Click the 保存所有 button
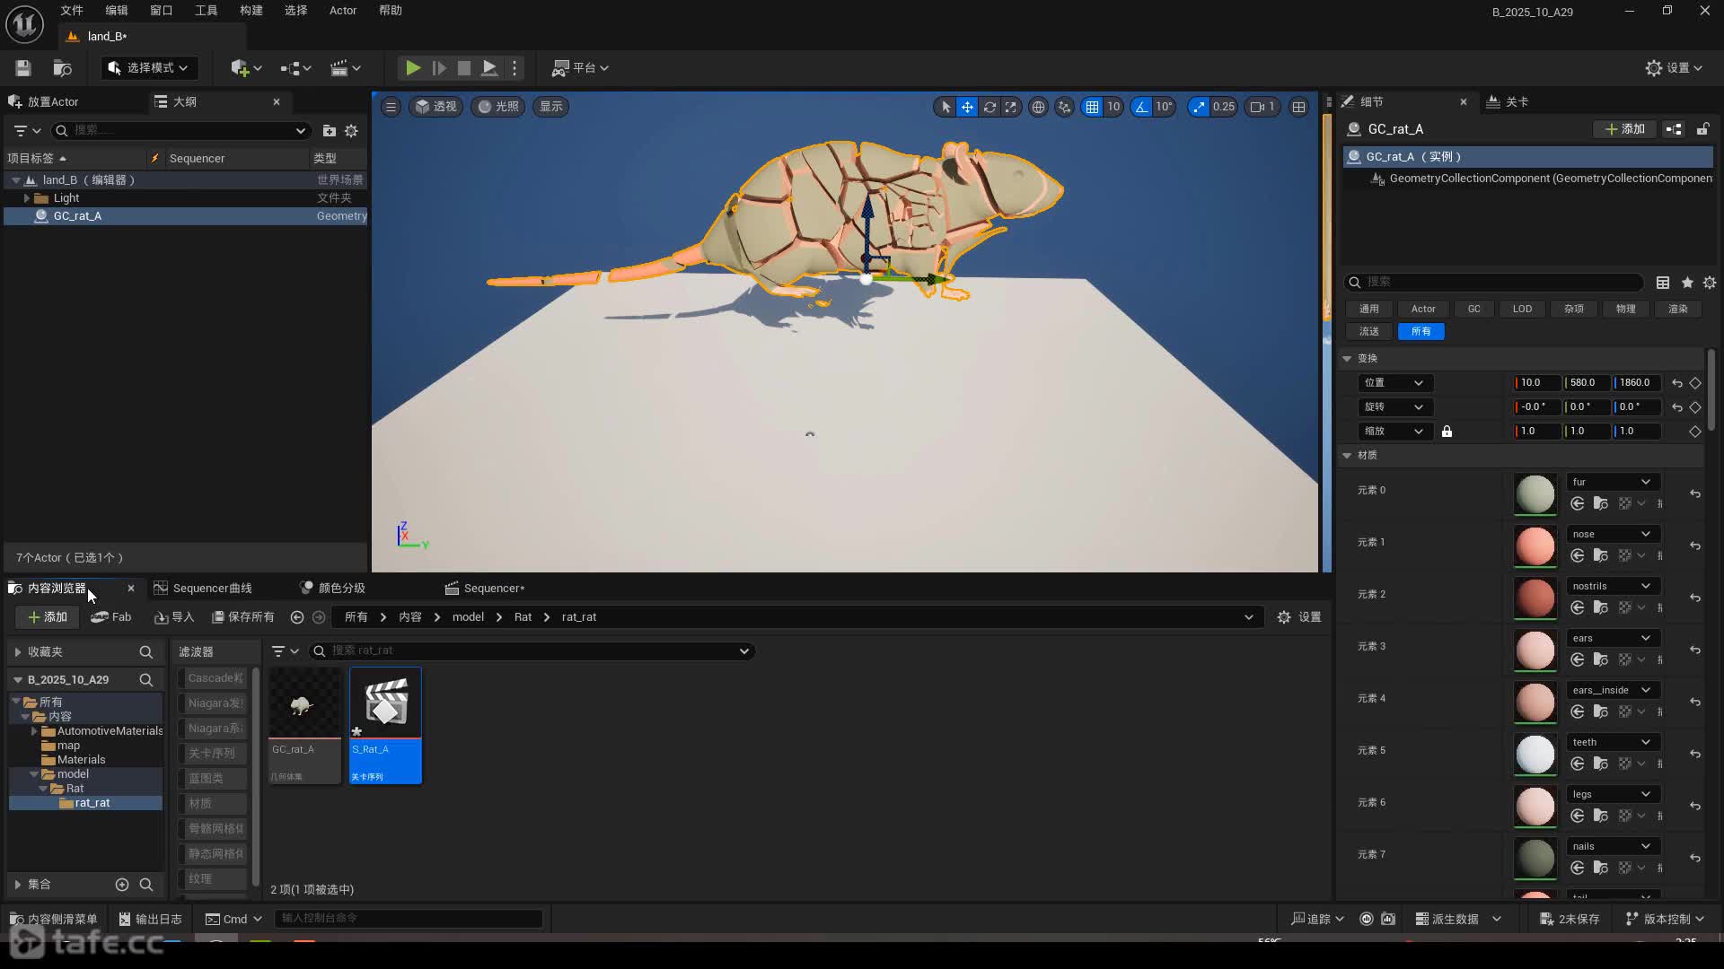 tap(243, 617)
